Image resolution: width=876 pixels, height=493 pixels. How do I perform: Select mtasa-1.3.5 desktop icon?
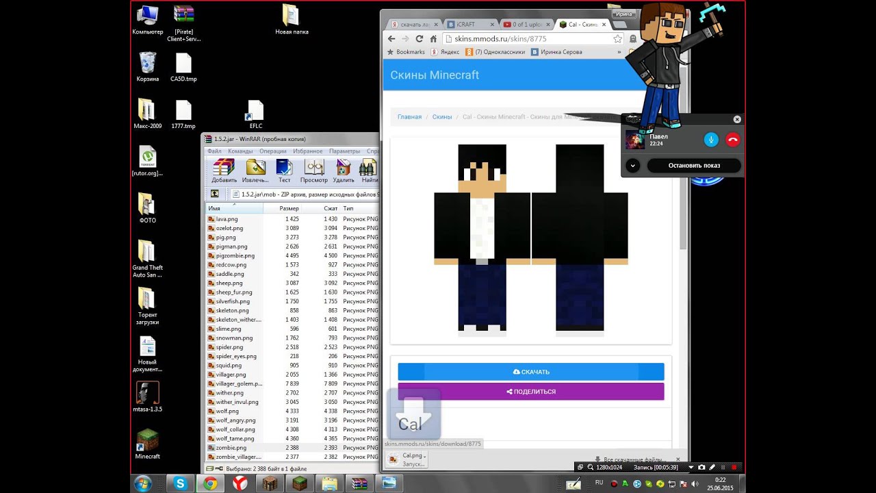(148, 397)
